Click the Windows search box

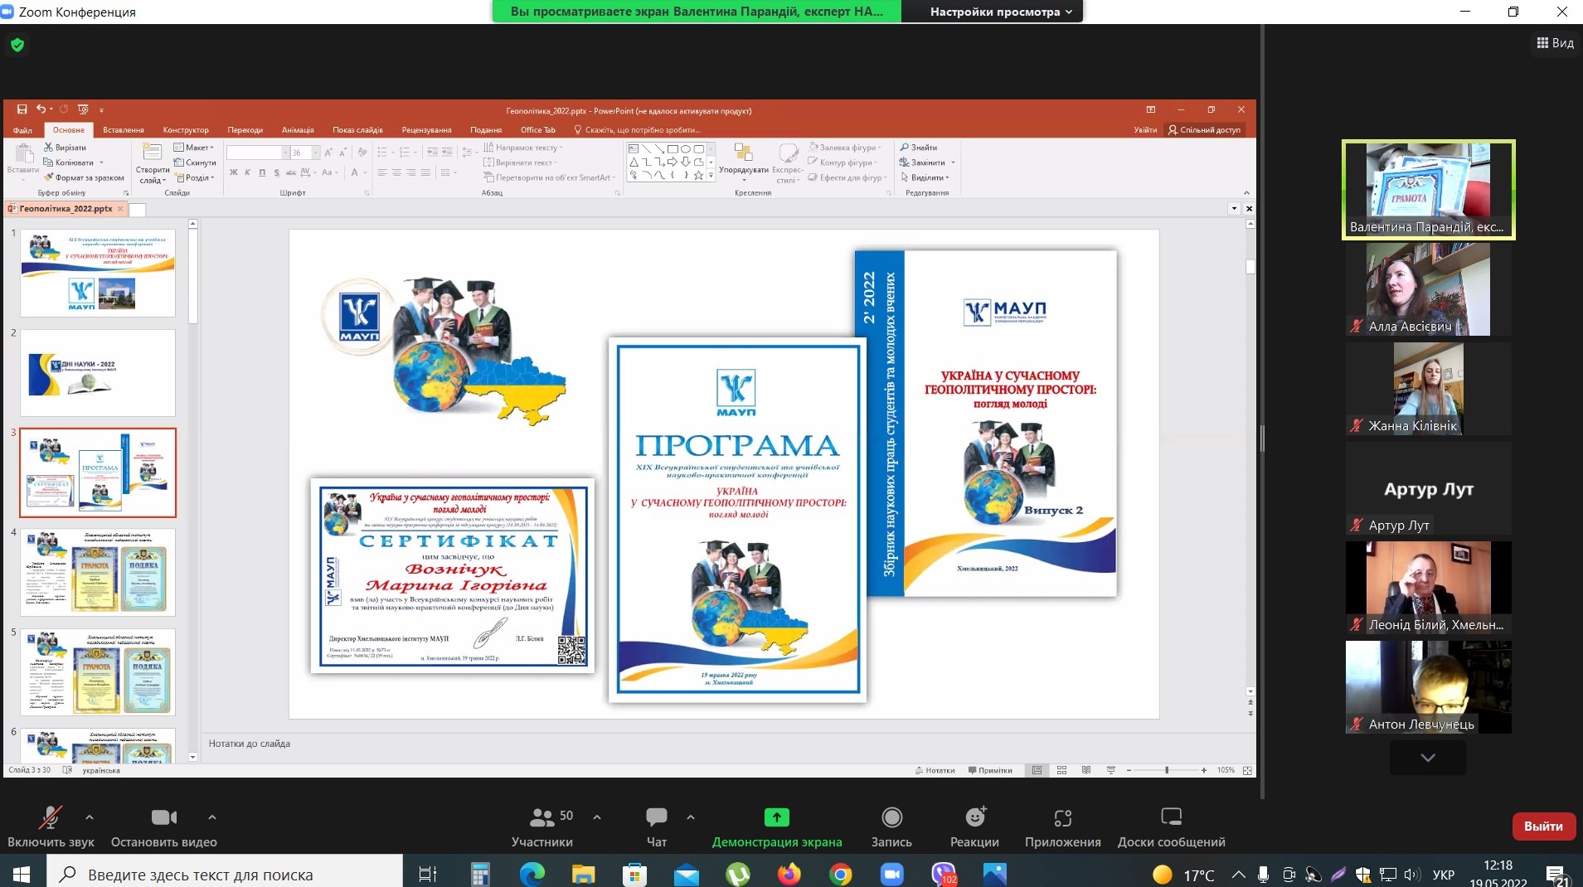(226, 875)
